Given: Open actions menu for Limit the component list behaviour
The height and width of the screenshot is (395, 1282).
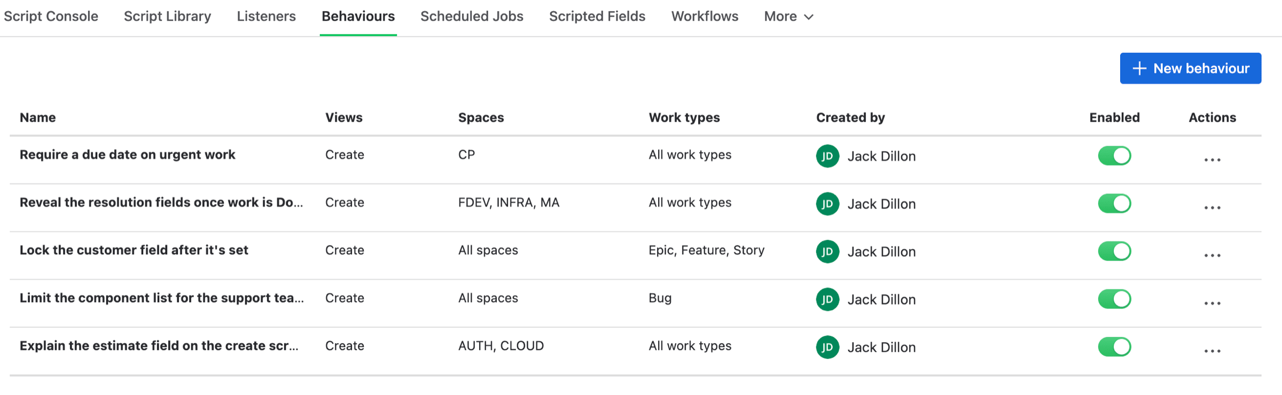Looking at the screenshot, I should [1212, 303].
